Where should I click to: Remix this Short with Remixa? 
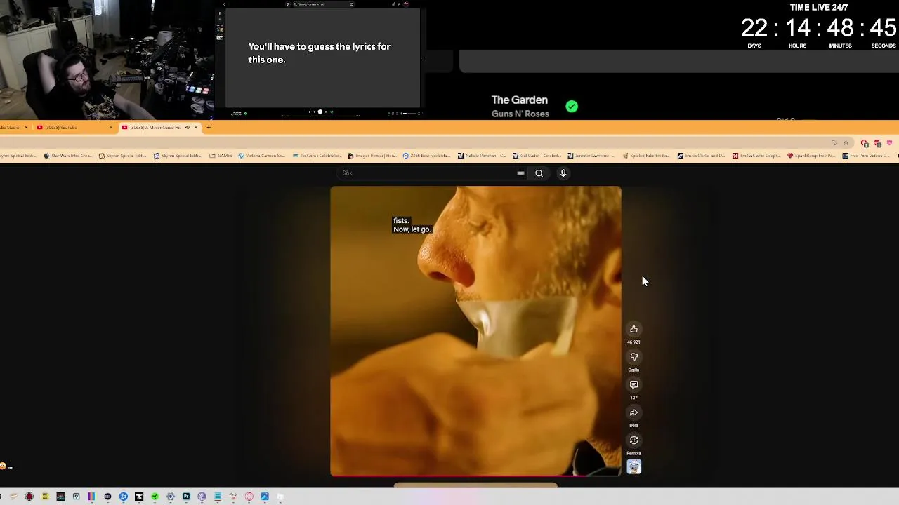(x=634, y=440)
